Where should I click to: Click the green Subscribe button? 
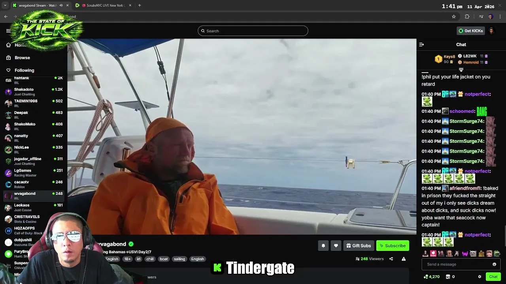(x=393, y=246)
